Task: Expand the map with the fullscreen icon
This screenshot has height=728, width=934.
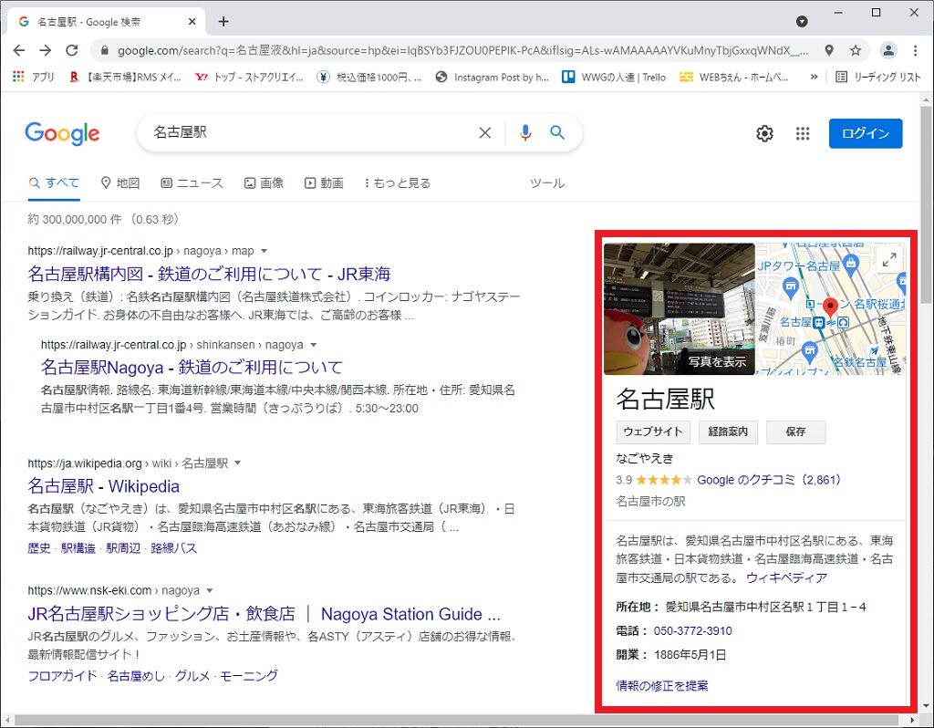Action: 888,259
